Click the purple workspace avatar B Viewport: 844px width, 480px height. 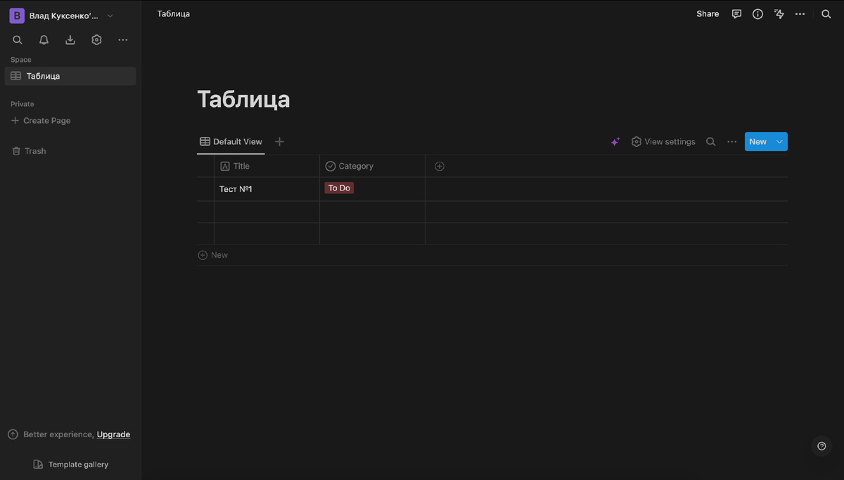click(x=17, y=15)
